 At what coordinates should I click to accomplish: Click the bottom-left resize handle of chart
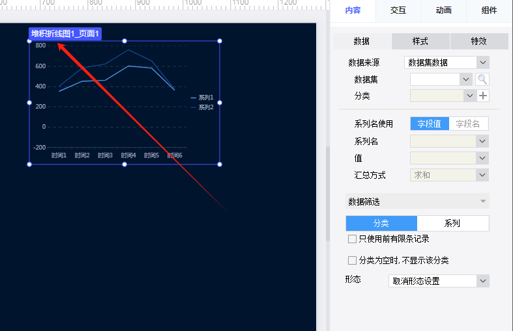(29, 164)
